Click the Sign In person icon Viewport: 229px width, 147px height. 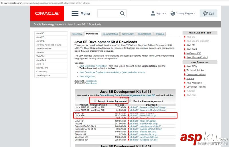click(153, 13)
